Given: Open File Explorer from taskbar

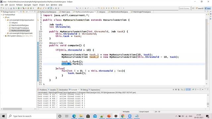Looking at the screenshot, I should pyautogui.click(x=81, y=116).
